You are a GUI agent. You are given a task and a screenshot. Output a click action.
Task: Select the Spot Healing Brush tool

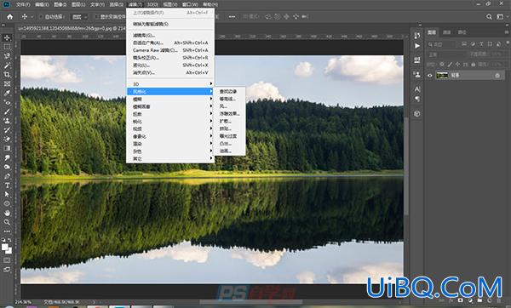click(7, 102)
